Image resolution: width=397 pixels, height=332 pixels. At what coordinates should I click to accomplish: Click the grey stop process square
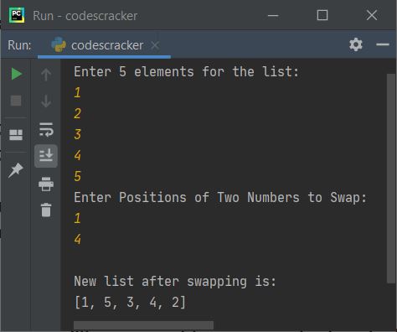point(16,101)
